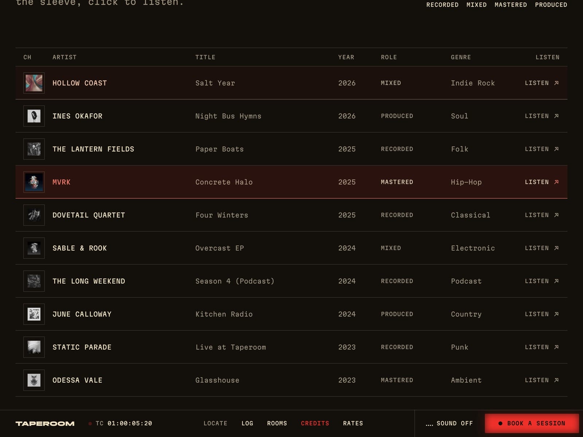
Task: Open the Dovetail Quartet sleeve thumbnail
Action: click(34, 215)
